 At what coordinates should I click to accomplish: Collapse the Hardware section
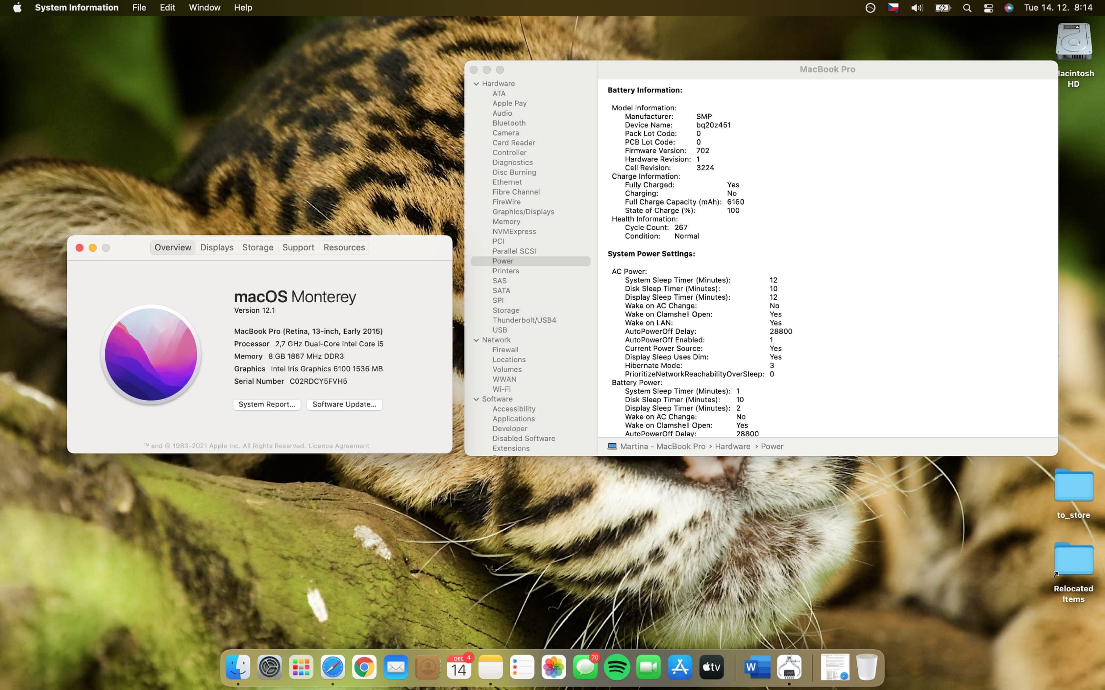pos(476,83)
